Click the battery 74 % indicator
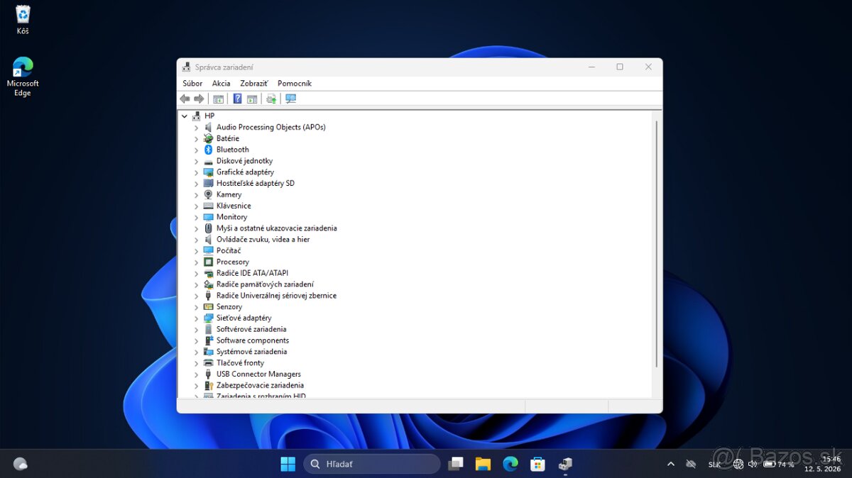852x478 pixels. 779,464
